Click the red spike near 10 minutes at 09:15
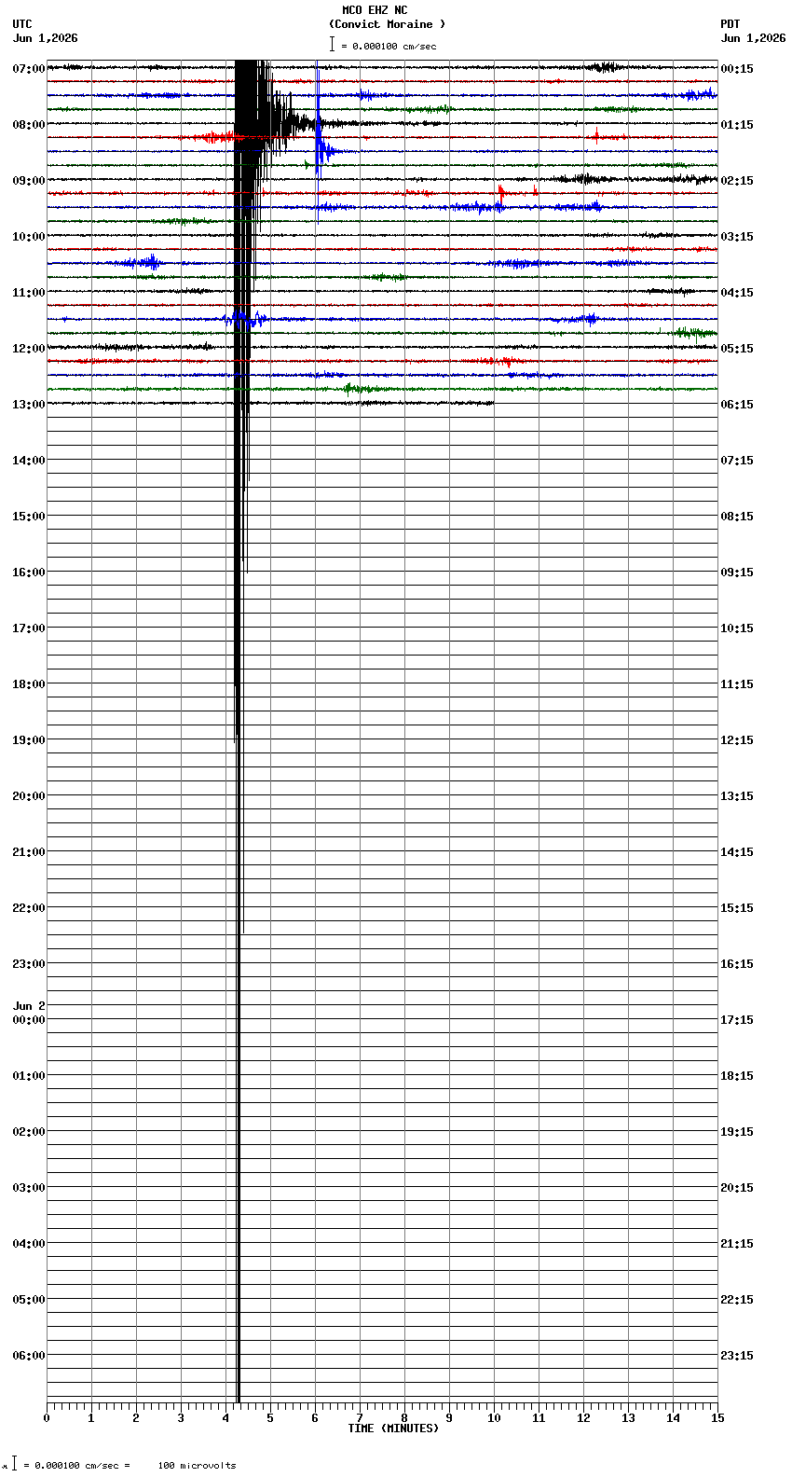 (x=500, y=193)
